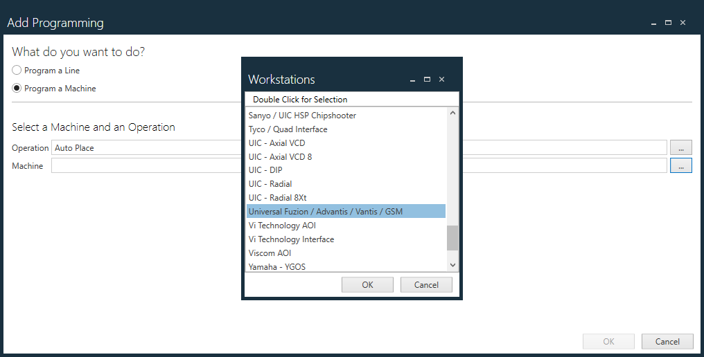Click OK in the Workstations dialog
The image size is (704, 357).
pos(367,284)
